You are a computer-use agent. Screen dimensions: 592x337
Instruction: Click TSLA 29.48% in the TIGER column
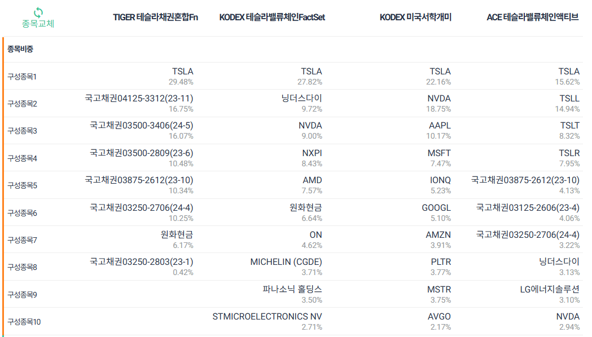pyautogui.click(x=181, y=76)
